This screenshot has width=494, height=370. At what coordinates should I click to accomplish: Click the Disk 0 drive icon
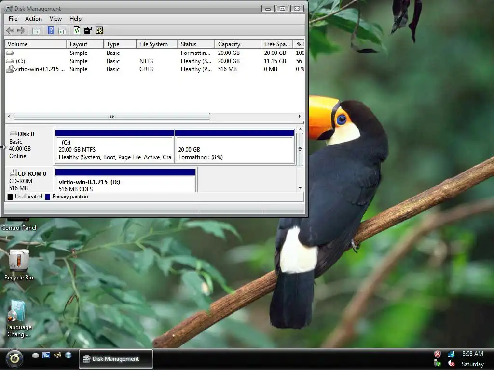click(x=13, y=134)
